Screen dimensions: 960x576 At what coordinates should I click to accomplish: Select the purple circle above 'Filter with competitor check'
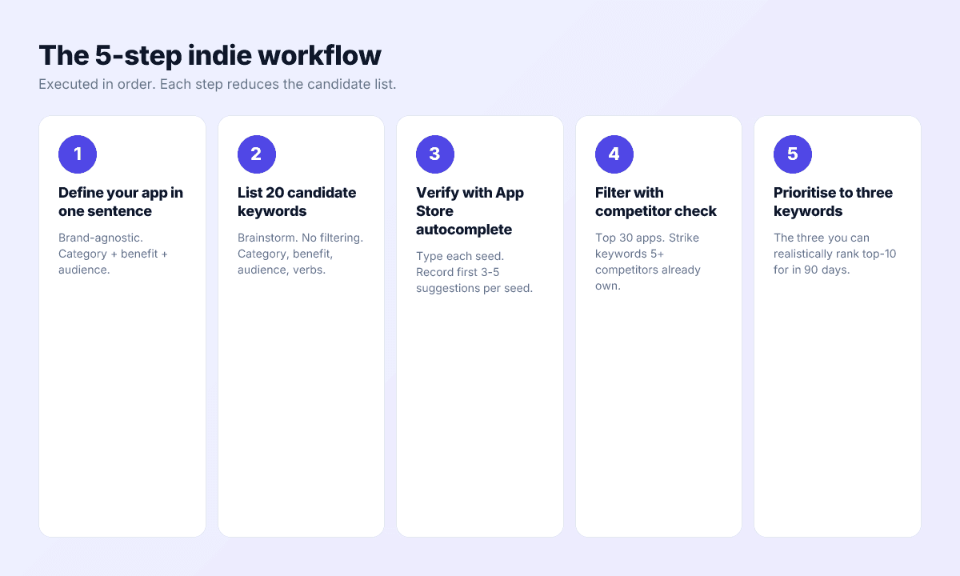pyautogui.click(x=614, y=154)
